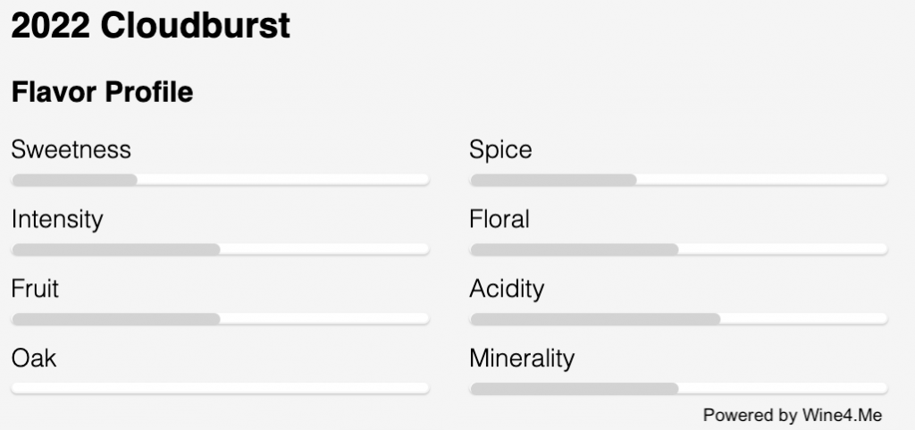
Task: Click the empty Oak level bar
Action: pos(220,388)
